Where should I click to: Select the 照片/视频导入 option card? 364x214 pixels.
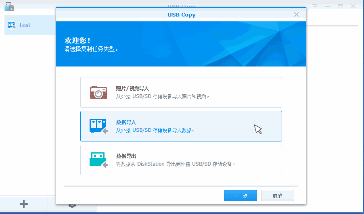coord(181,92)
